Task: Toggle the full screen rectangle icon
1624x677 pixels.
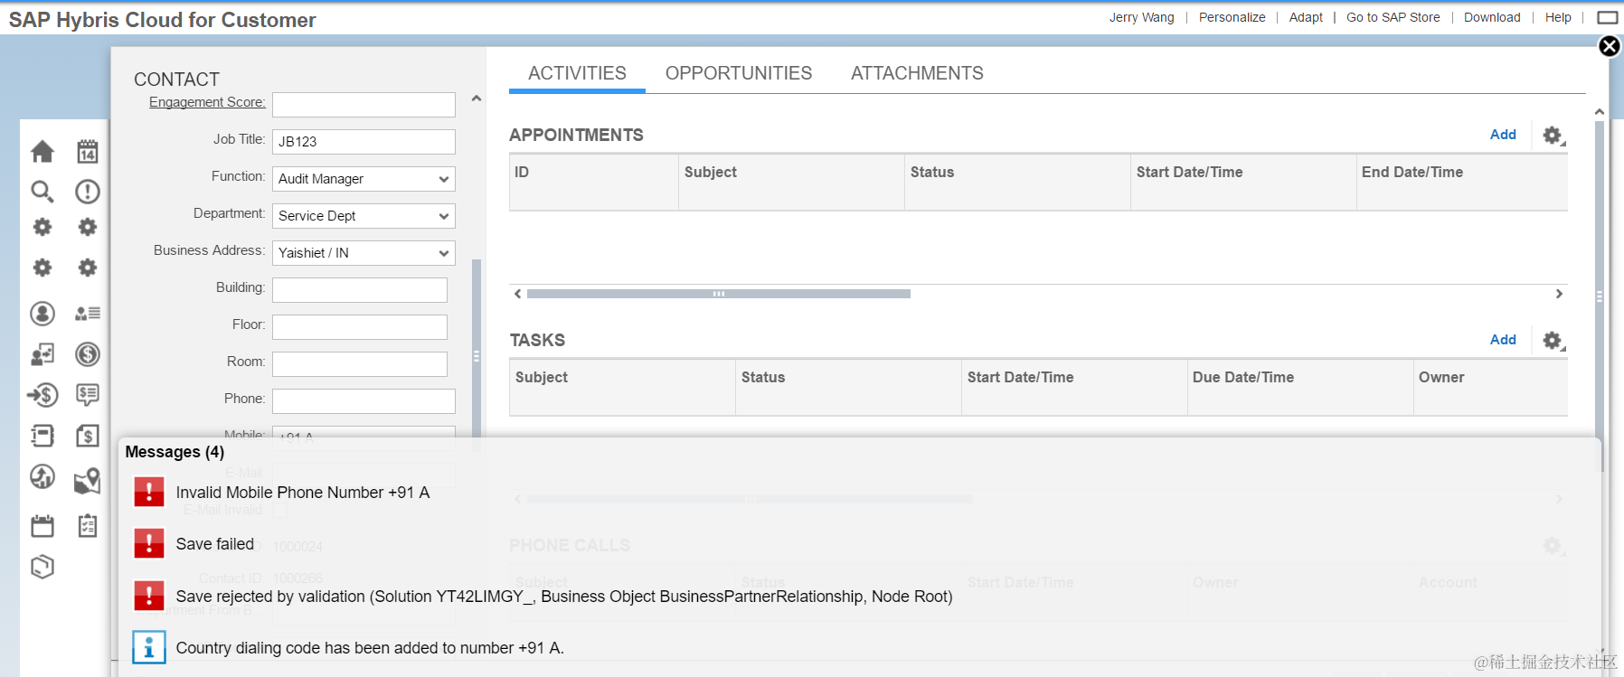Action: pos(1608,17)
